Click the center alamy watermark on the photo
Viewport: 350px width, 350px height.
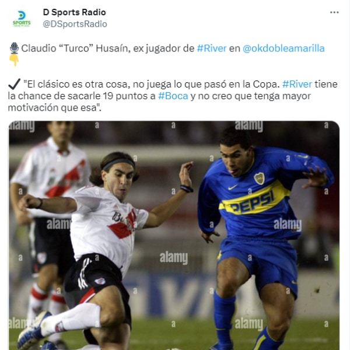point(174,258)
